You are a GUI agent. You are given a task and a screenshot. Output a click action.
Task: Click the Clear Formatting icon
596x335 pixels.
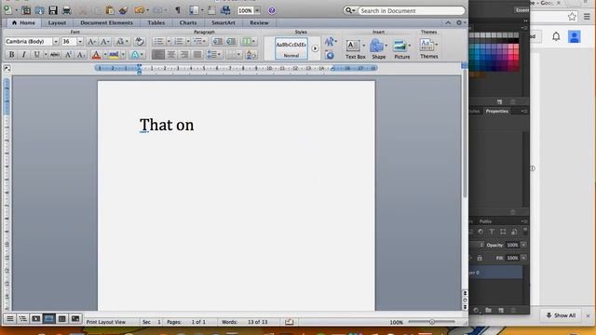(140, 41)
